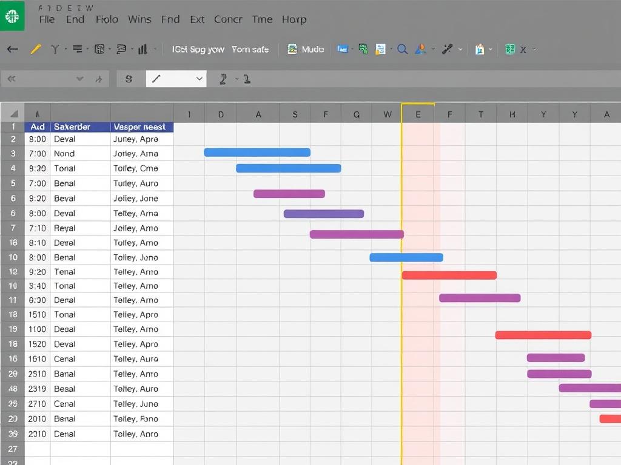Click the undo back arrow icon
This screenshot has height=465, width=621.
point(12,49)
